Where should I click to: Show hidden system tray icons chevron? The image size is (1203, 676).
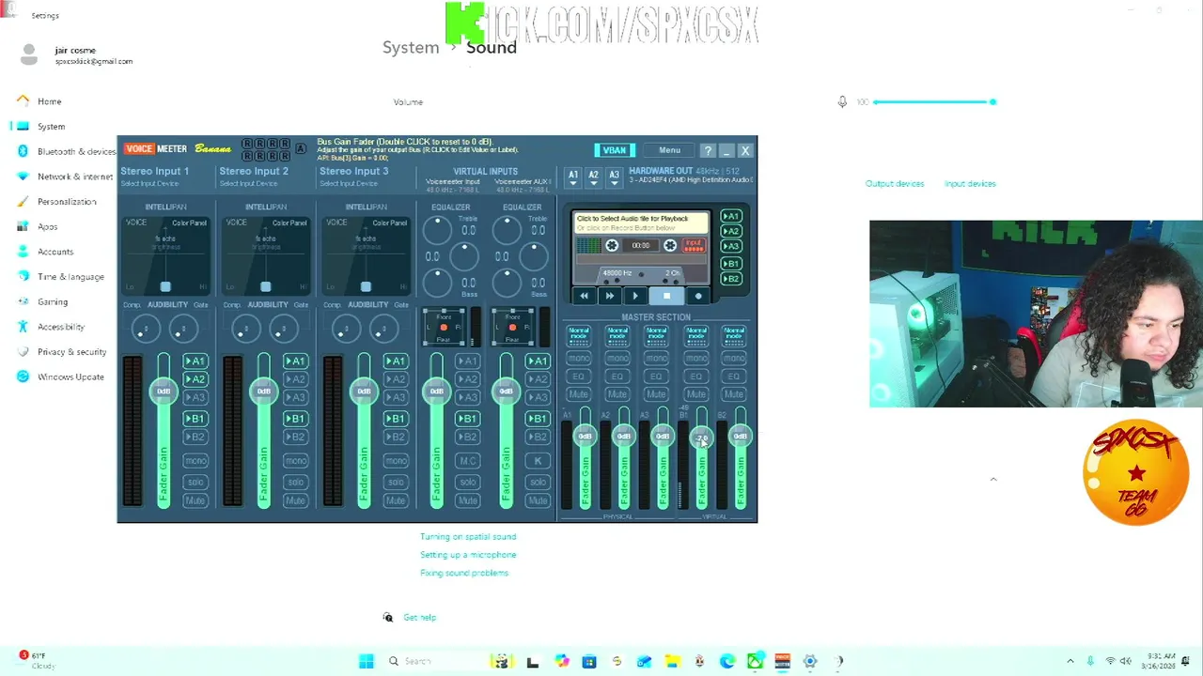pyautogui.click(x=1070, y=662)
